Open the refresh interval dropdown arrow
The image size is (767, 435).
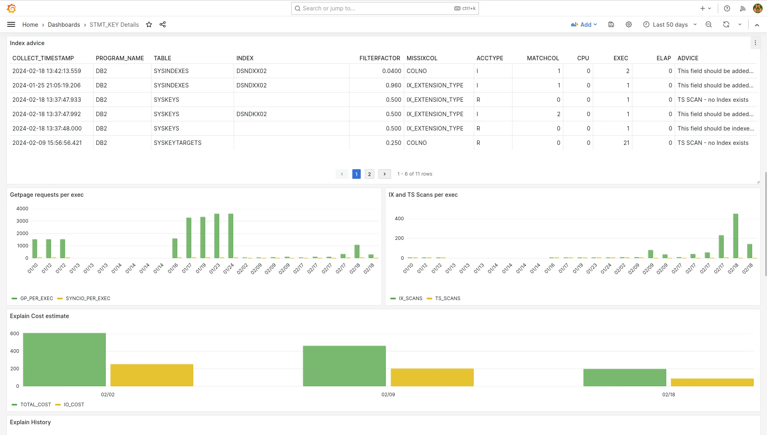pyautogui.click(x=740, y=25)
